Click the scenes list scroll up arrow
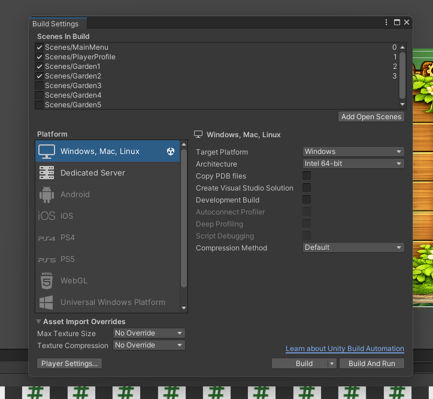 click(402, 47)
